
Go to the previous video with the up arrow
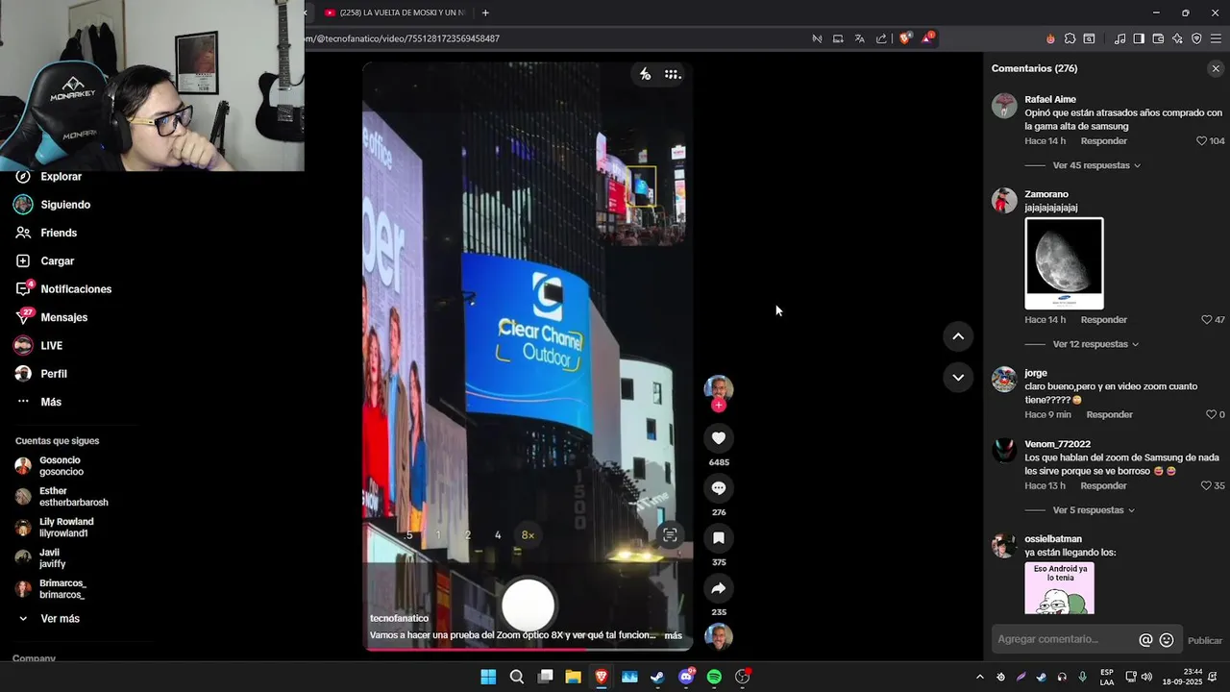(x=958, y=336)
